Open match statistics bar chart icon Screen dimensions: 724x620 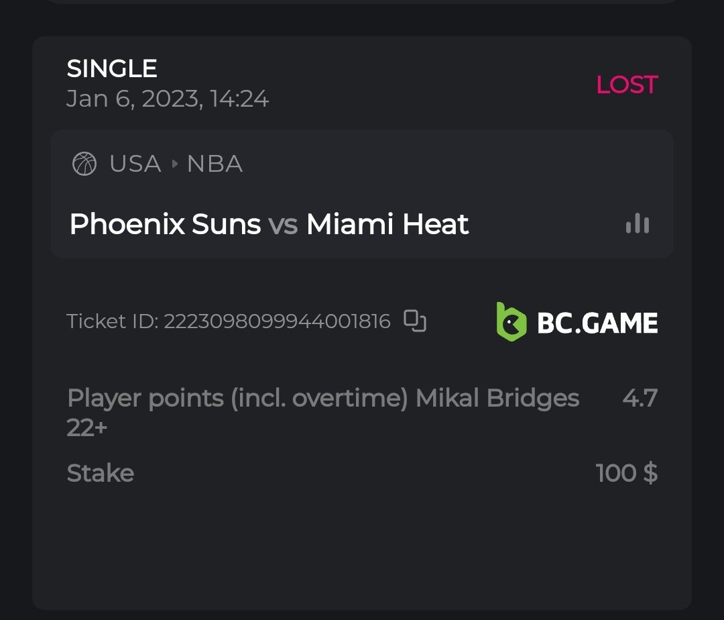(x=638, y=224)
